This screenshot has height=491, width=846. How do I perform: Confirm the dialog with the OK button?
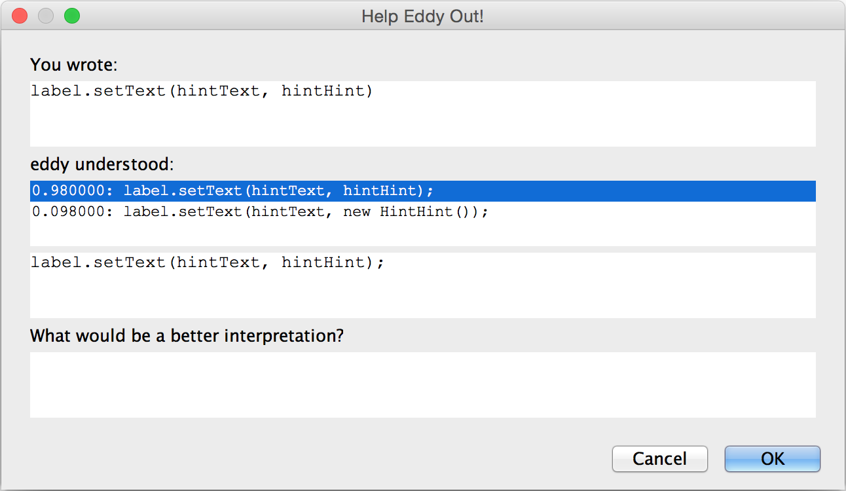pos(772,459)
